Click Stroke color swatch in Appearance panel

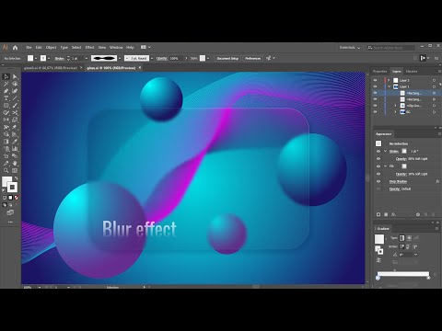(404, 151)
